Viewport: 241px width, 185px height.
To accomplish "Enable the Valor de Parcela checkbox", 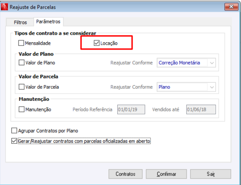I will coord(21,87).
